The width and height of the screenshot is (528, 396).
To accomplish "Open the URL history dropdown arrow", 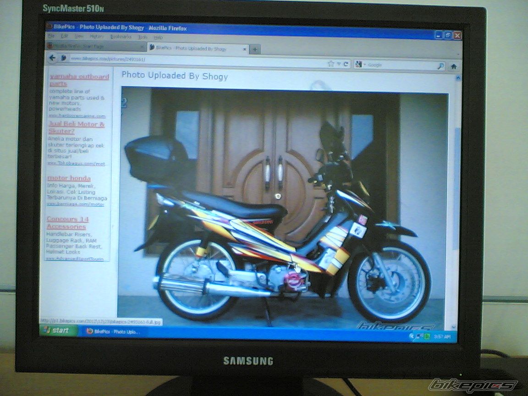I will (x=339, y=64).
